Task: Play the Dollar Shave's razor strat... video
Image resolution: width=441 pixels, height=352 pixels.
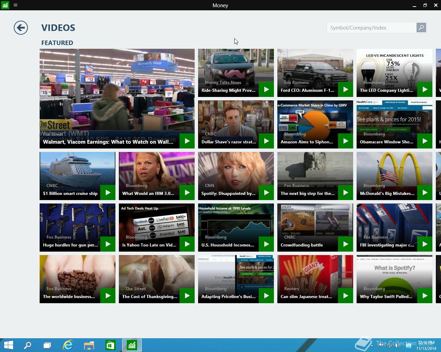Action: click(x=266, y=141)
